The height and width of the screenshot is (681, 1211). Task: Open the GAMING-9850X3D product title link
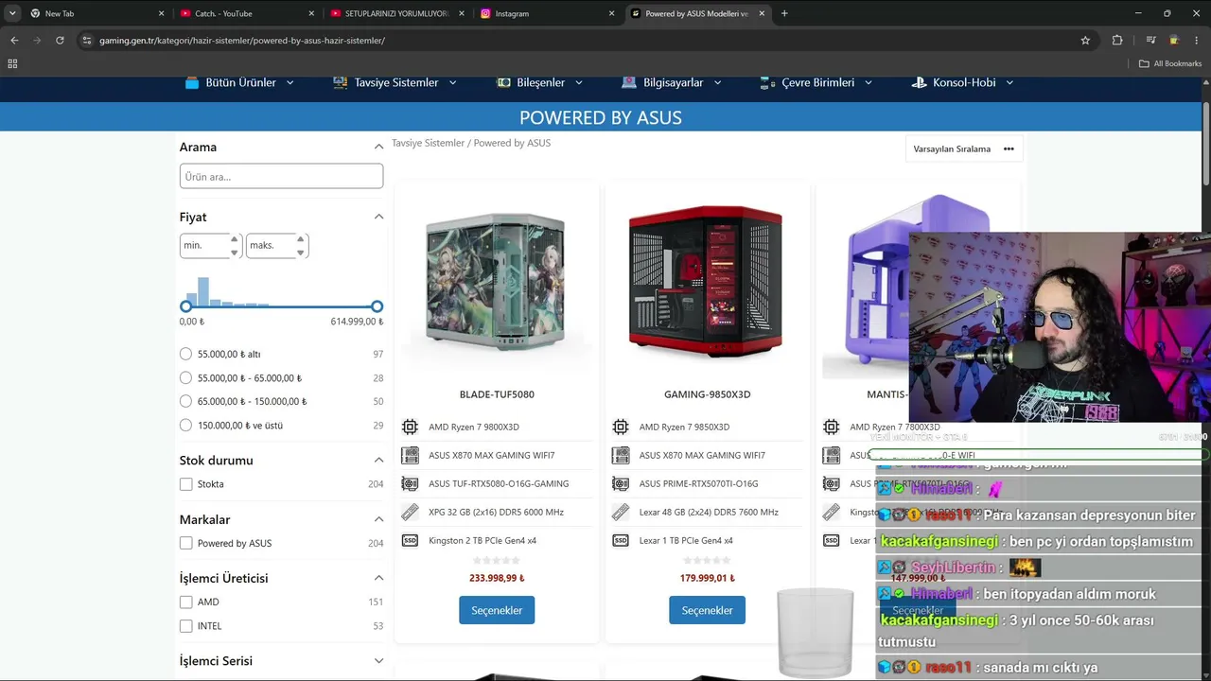[708, 394]
